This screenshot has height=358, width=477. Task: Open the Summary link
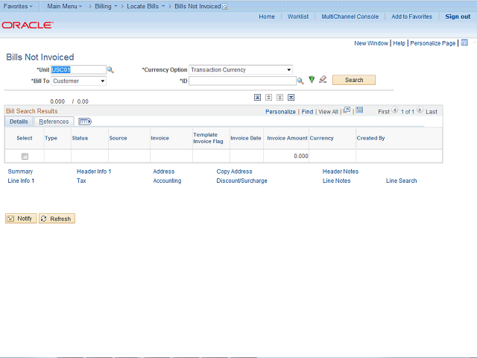click(20, 172)
